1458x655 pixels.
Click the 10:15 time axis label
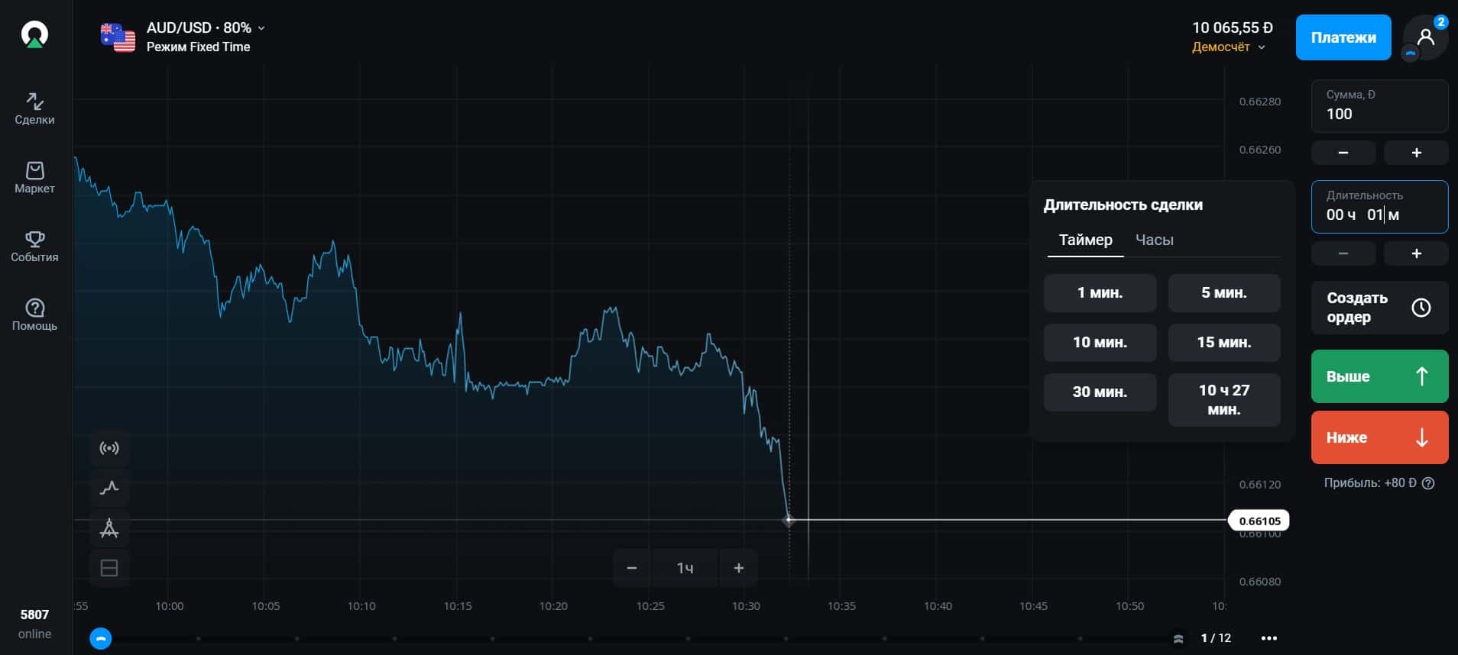tap(458, 606)
